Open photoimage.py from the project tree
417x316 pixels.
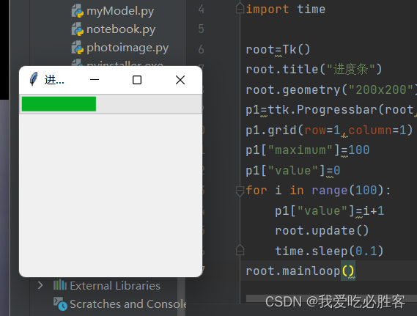pos(128,48)
